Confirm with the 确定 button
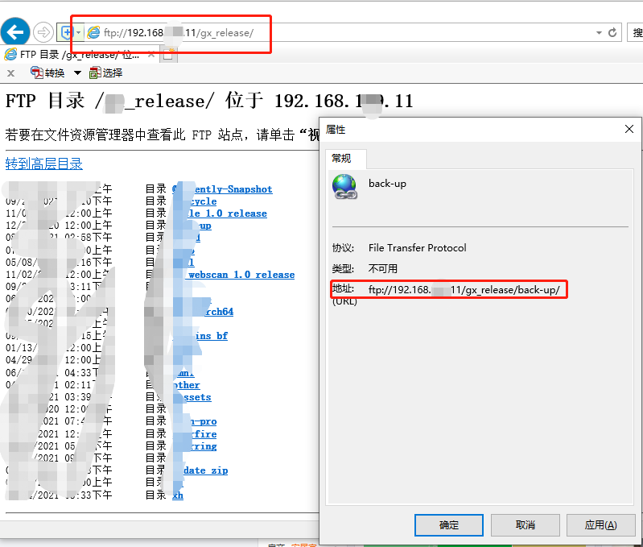This screenshot has width=643, height=547. click(x=448, y=524)
